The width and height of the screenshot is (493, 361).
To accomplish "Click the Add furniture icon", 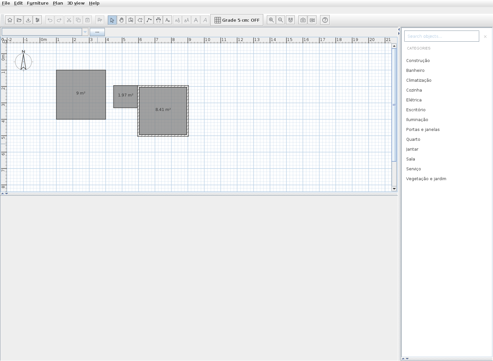I will 100,20.
